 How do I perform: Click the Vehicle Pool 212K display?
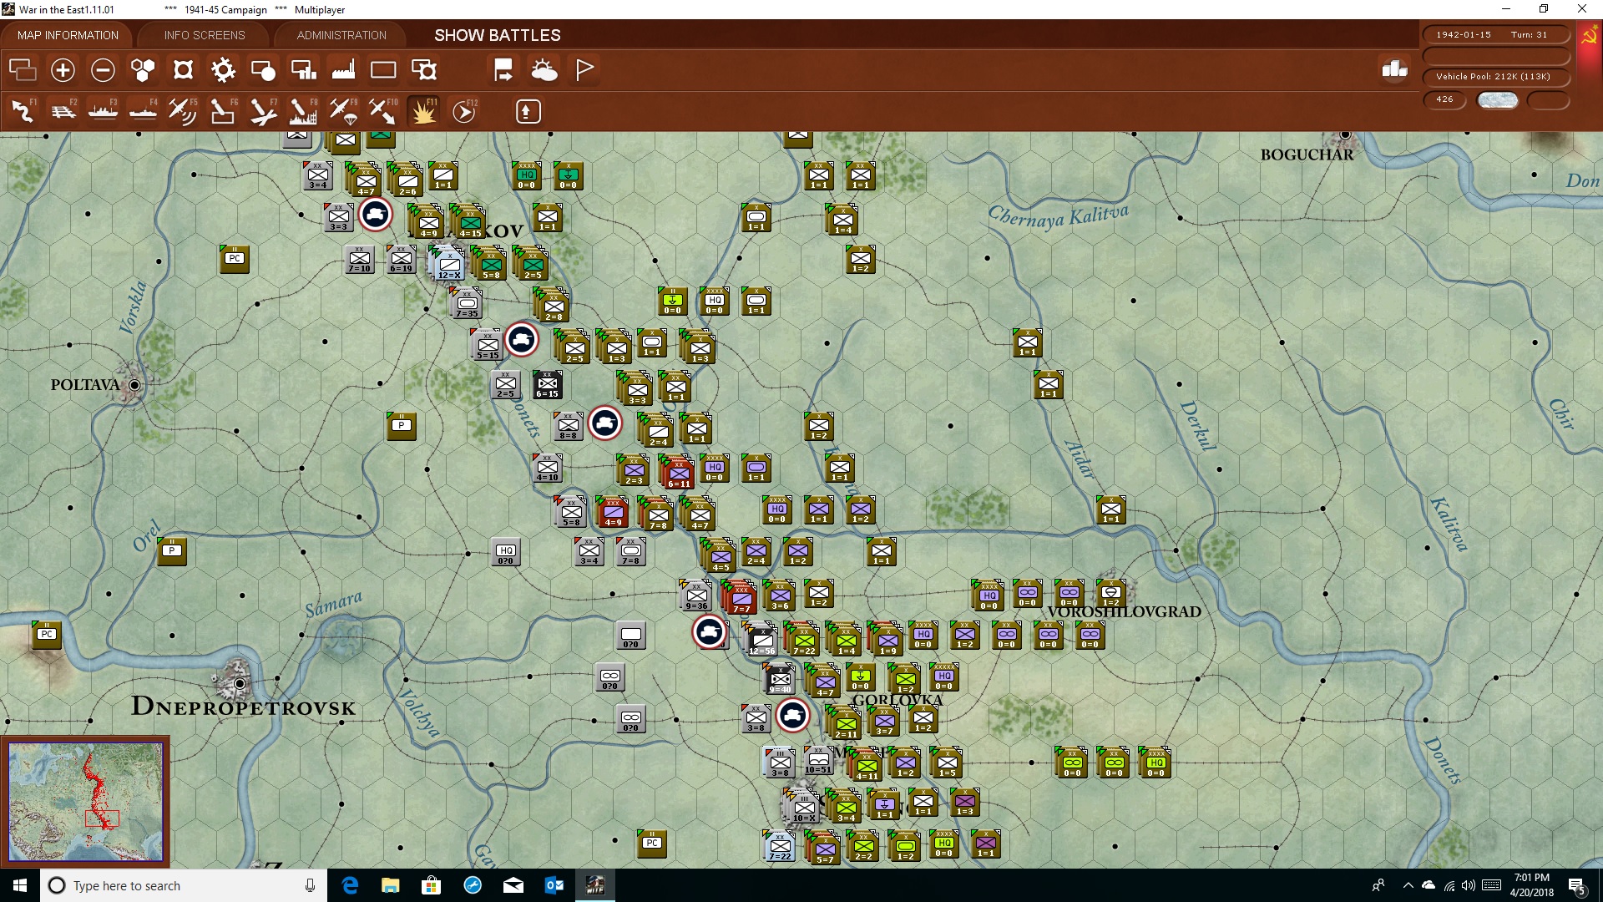tap(1495, 77)
